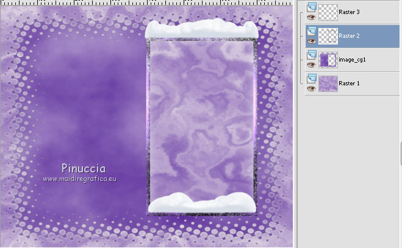
Task: Toggle the Raster 1 layer eye icon
Action: pos(311,88)
